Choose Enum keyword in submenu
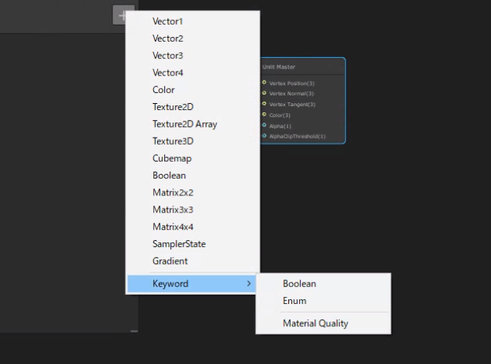491x364 pixels. (x=323, y=301)
